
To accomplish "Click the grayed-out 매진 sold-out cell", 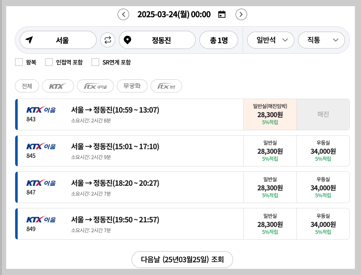I will coord(323,114).
